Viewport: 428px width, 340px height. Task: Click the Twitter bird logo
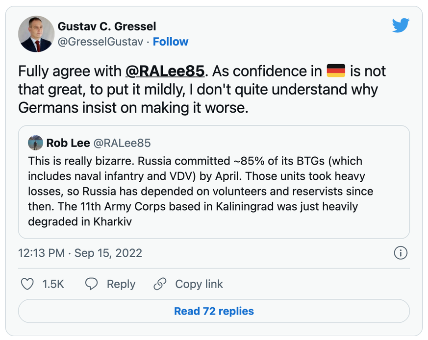point(400,25)
